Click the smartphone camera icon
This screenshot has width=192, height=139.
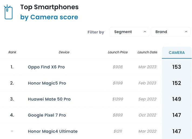[x=8, y=12]
